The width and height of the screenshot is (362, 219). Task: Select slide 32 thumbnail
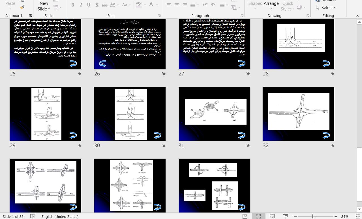(x=298, y=114)
